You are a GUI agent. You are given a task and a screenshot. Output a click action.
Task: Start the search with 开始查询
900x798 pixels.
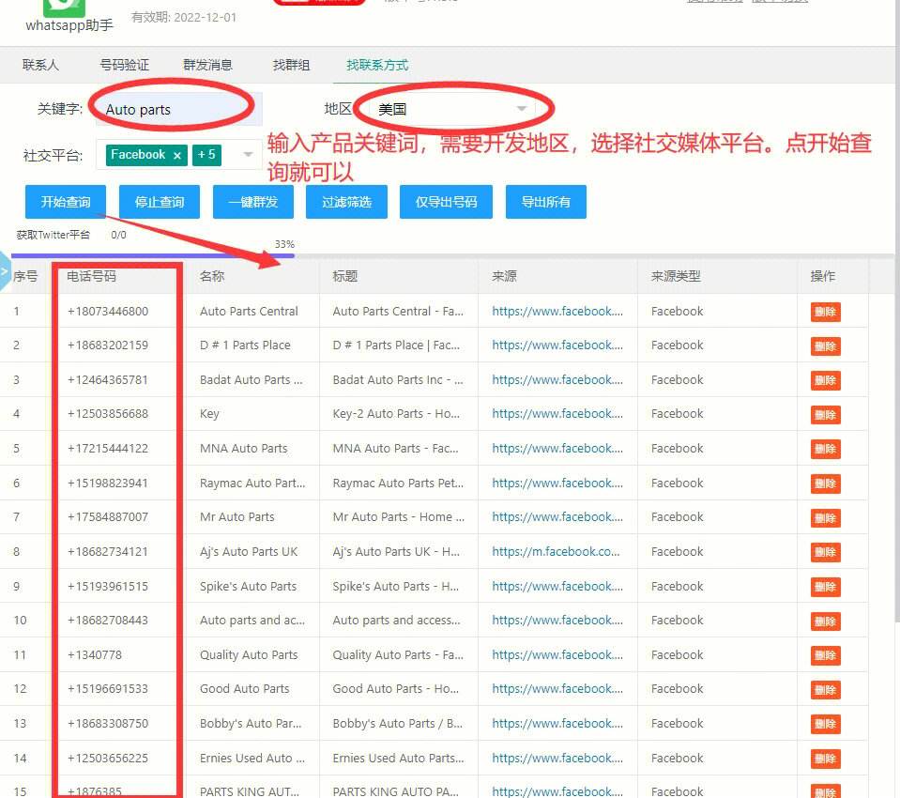coord(66,202)
